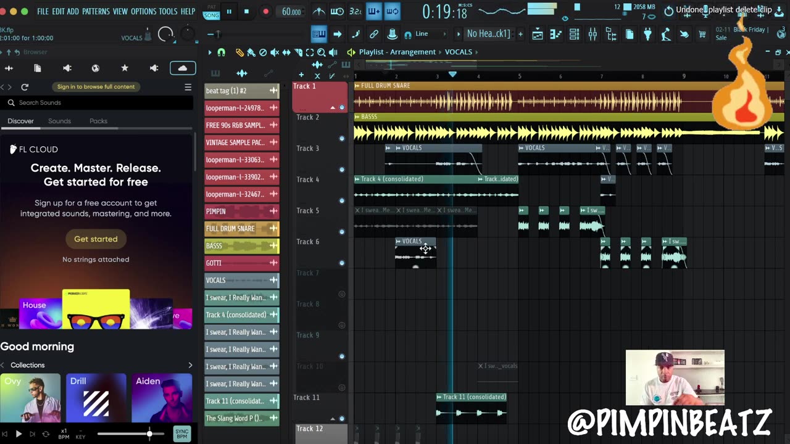Image resolution: width=790 pixels, height=444 pixels.
Task: Expand Track 11 group arrow
Action: 333,419
